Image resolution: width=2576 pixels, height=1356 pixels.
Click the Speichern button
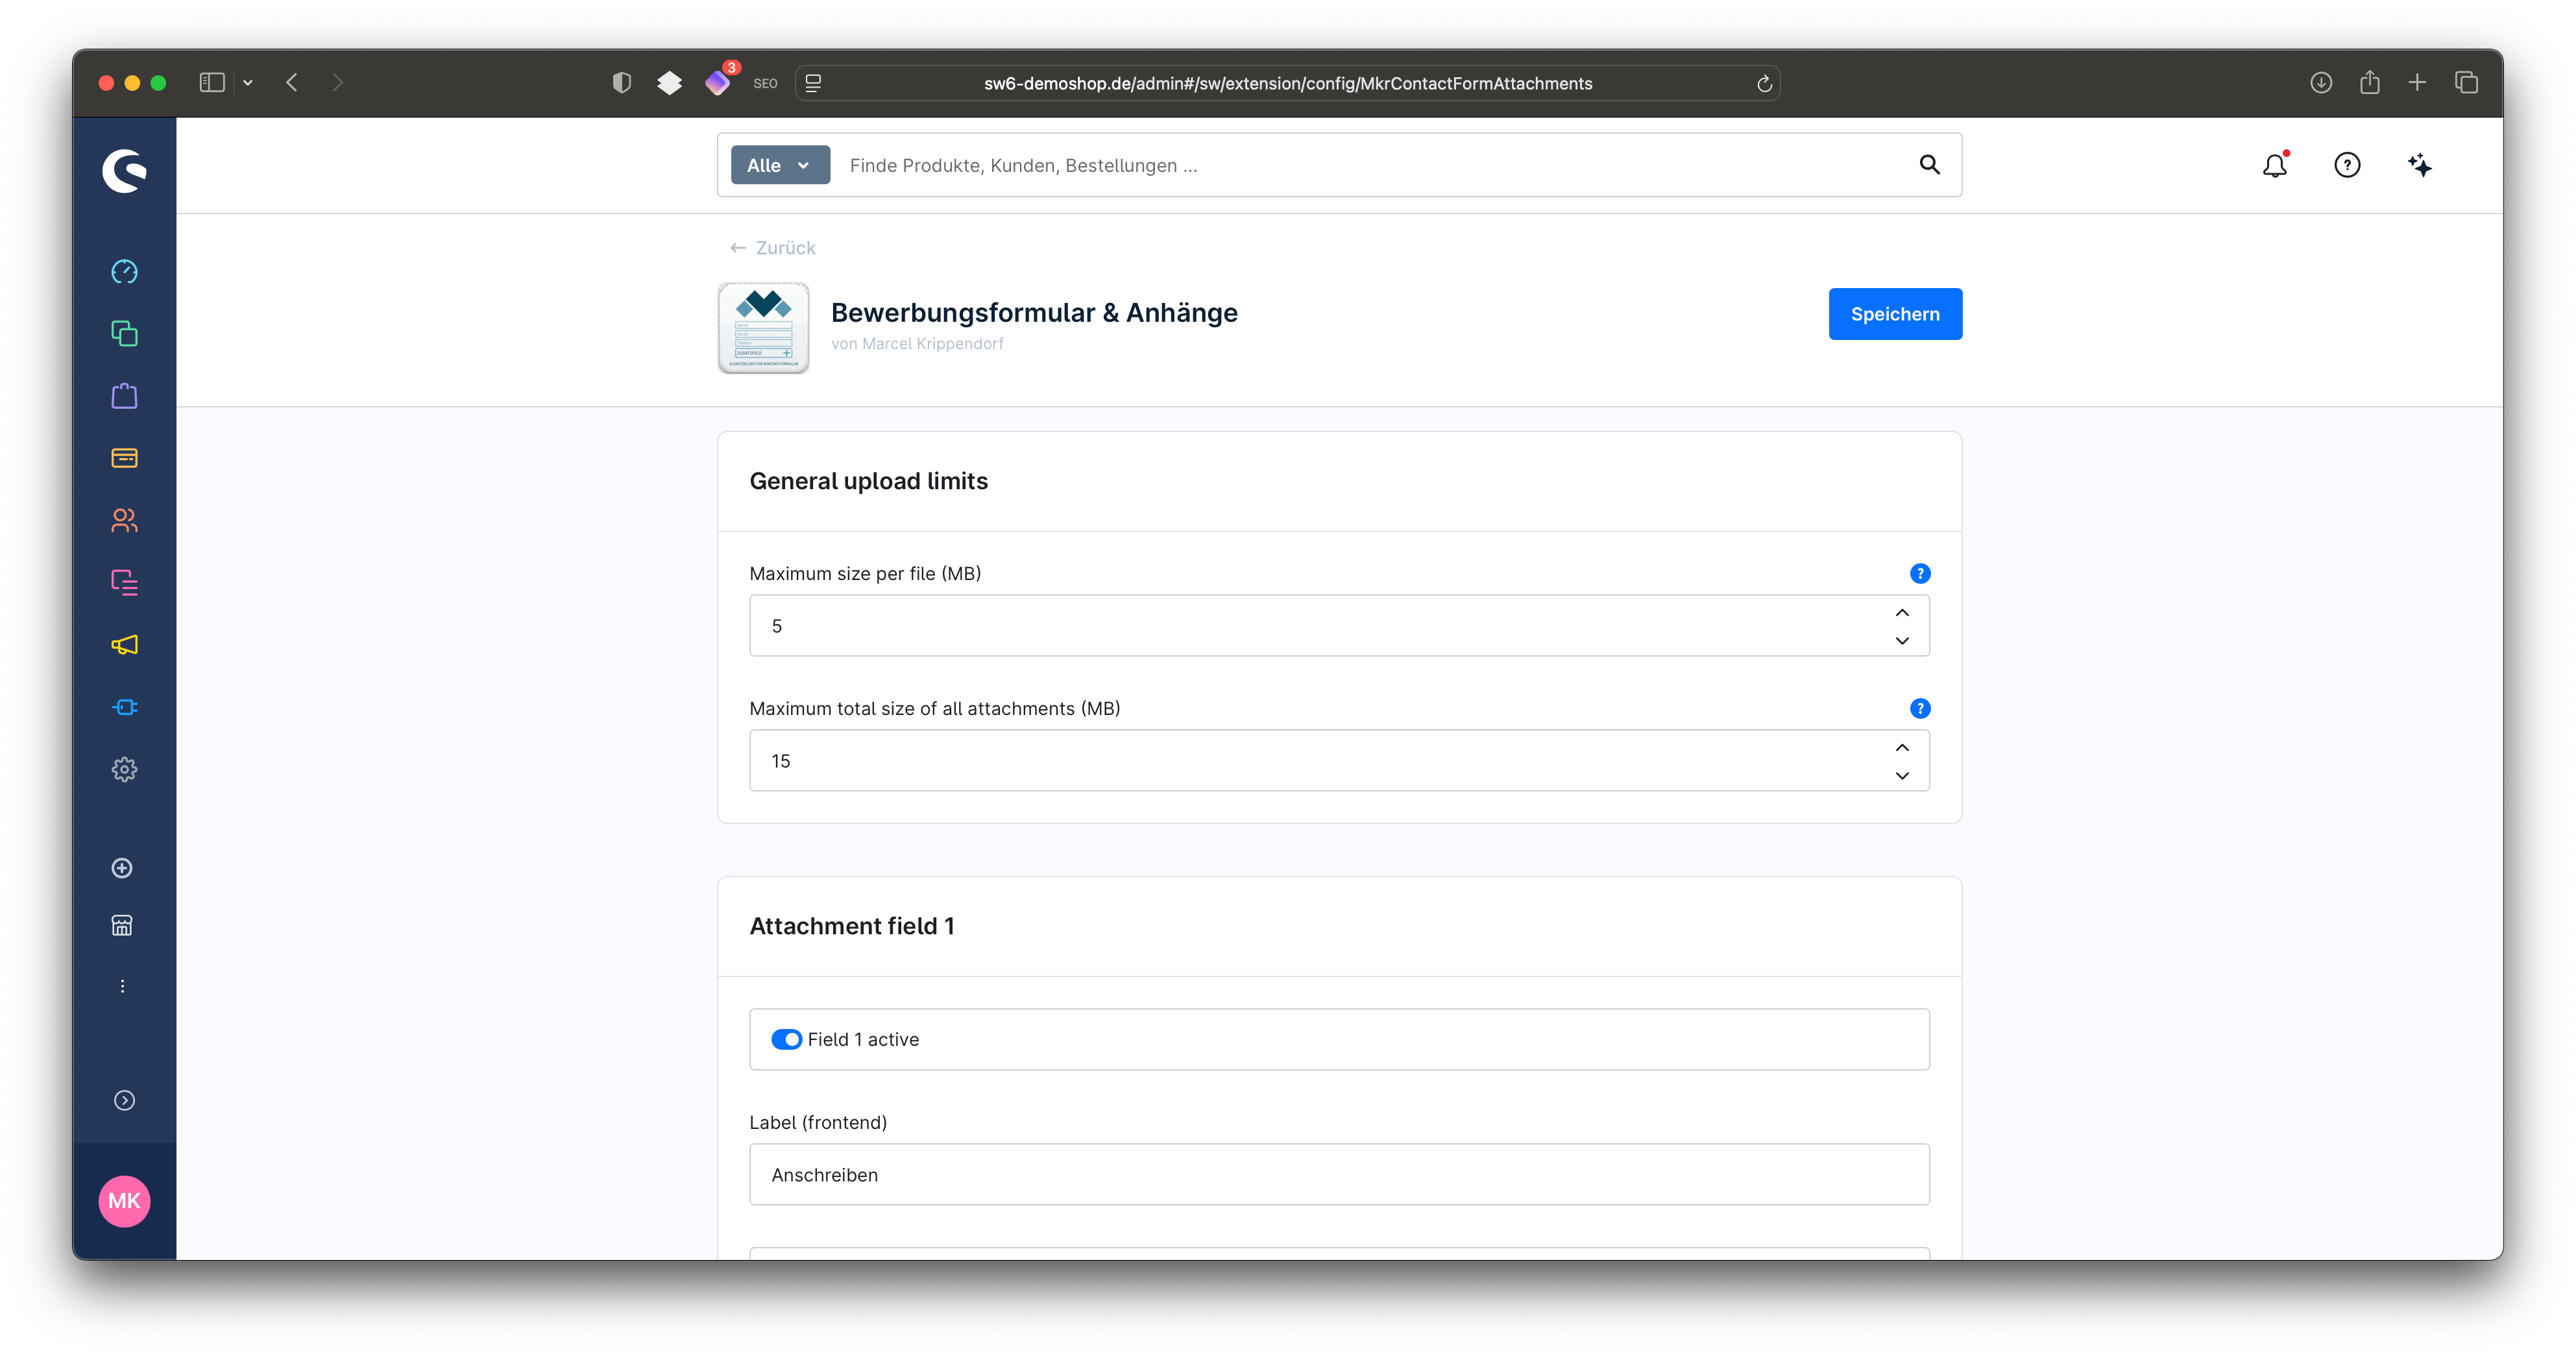tap(1894, 314)
